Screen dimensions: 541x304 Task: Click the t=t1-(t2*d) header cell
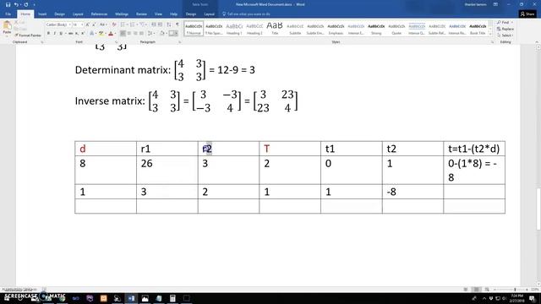pyautogui.click(x=474, y=149)
